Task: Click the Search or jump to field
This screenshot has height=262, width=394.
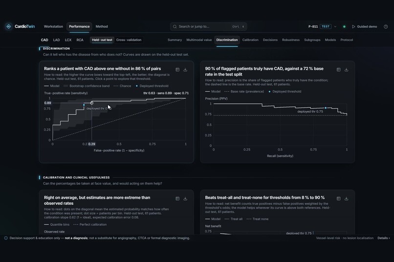Action: (209, 26)
